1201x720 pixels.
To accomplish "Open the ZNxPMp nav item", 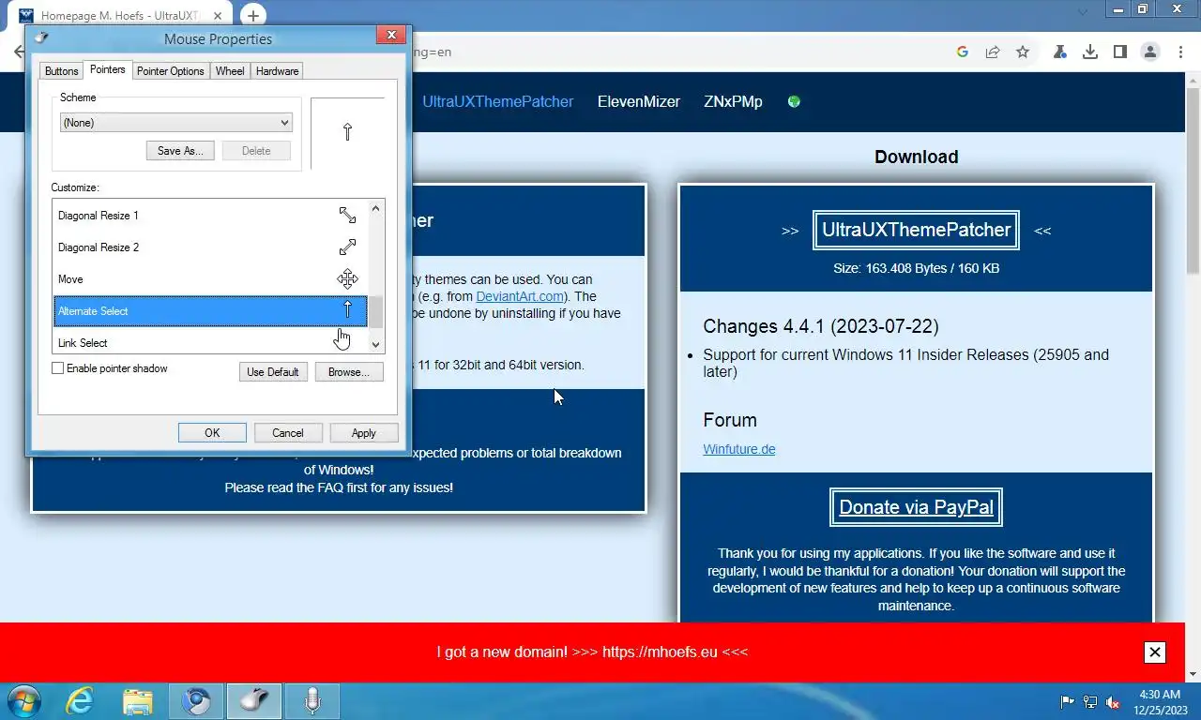I will tap(733, 101).
